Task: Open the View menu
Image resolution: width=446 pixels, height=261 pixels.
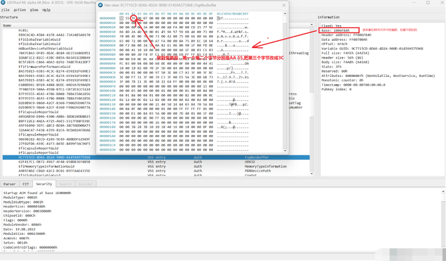Action: tap(35, 9)
